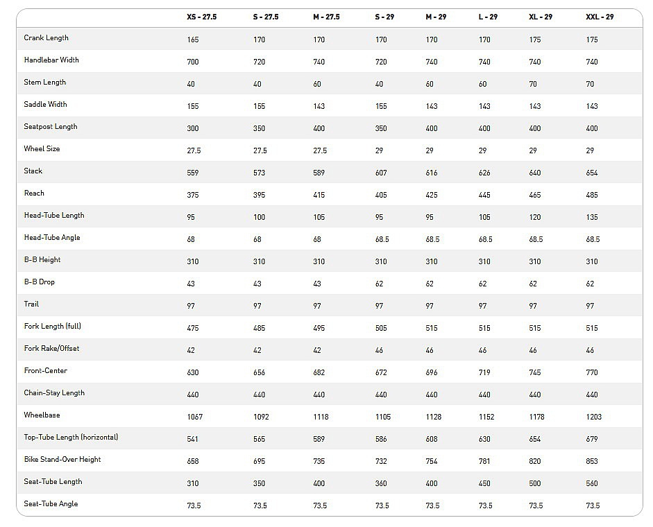
Task: Select the Wheelbase row label
Action: 42,415
